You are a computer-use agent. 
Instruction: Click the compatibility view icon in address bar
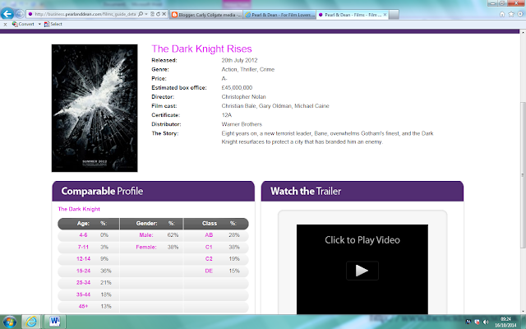(x=152, y=14)
